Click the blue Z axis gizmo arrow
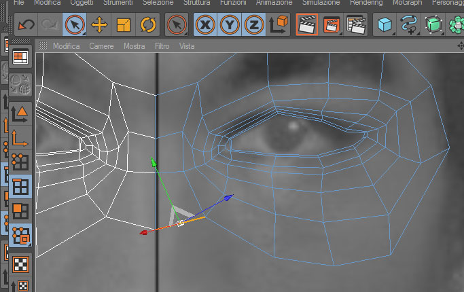 [228, 198]
